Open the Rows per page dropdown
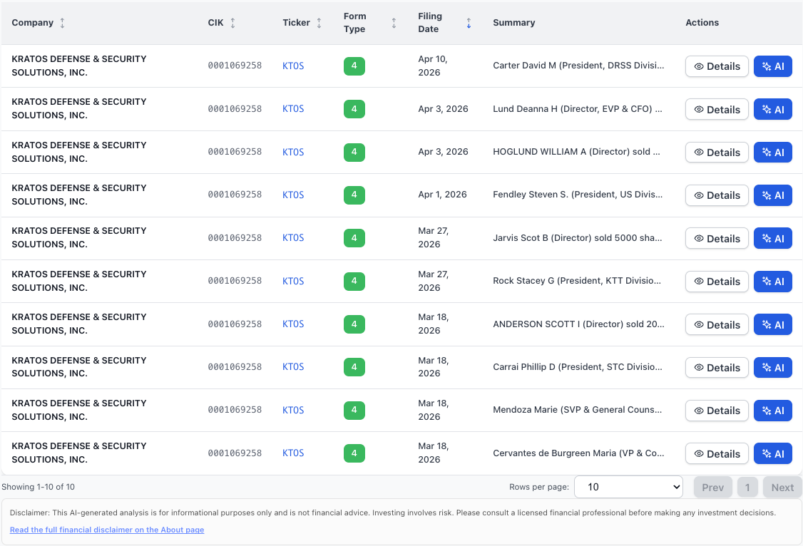803x546 pixels. pyautogui.click(x=628, y=487)
